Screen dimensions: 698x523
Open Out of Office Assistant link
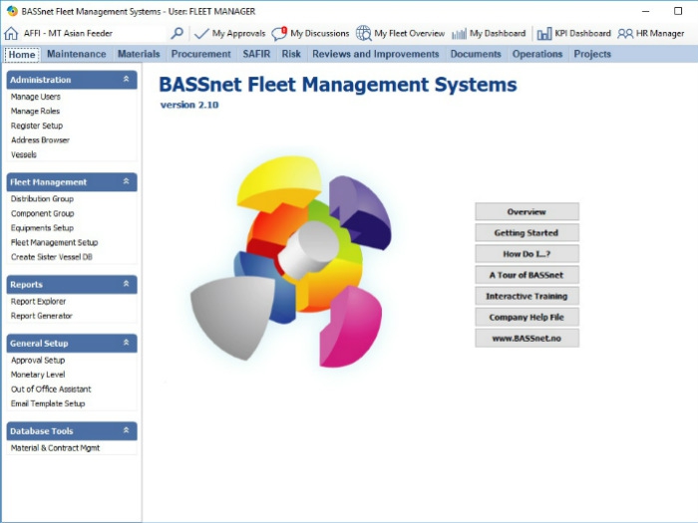click(51, 390)
